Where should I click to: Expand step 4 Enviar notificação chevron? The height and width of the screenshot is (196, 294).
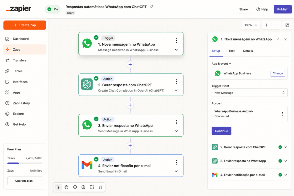coord(176,171)
